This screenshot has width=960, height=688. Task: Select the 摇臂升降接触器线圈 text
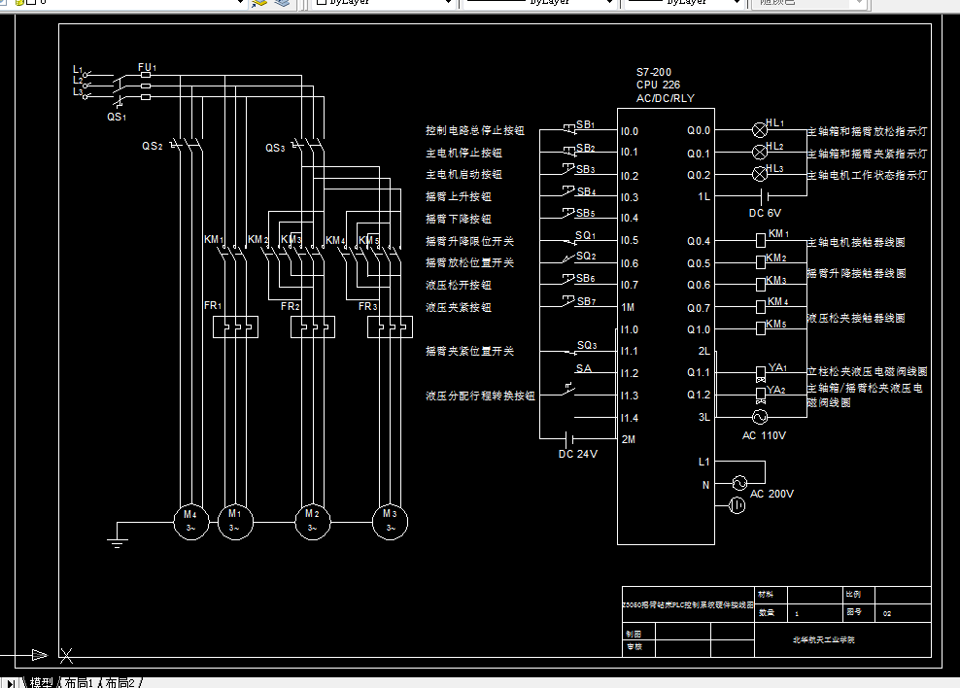coord(857,273)
